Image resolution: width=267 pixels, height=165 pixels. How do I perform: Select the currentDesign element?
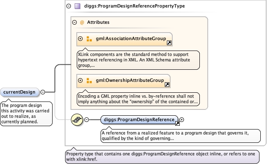tap(20, 92)
